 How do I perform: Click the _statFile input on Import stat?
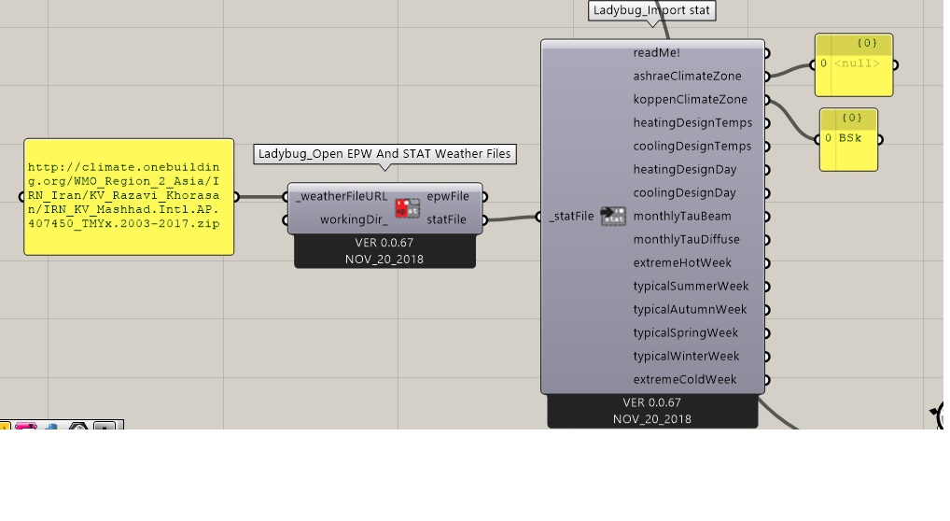(x=571, y=216)
